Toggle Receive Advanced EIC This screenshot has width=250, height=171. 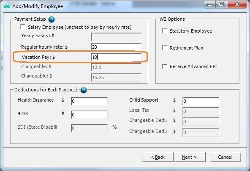click(x=165, y=66)
